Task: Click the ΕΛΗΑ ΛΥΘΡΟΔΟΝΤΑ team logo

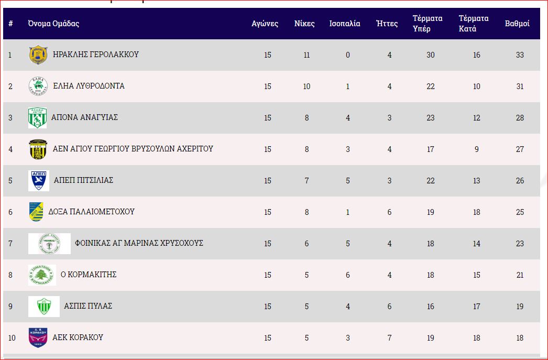Action: click(38, 86)
